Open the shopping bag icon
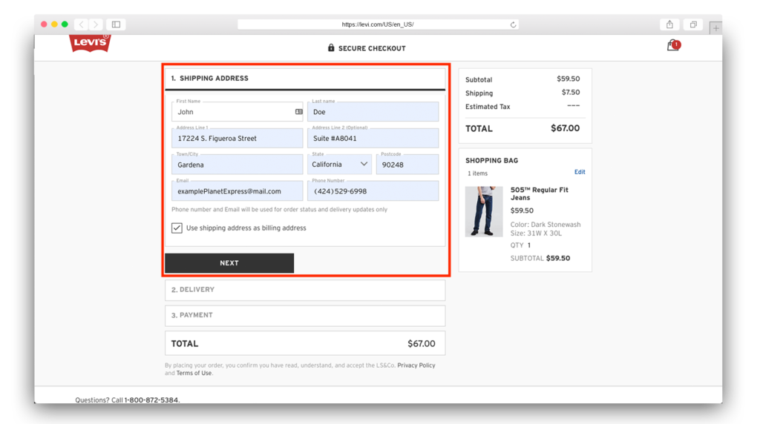This screenshot has width=760, height=424. [673, 45]
